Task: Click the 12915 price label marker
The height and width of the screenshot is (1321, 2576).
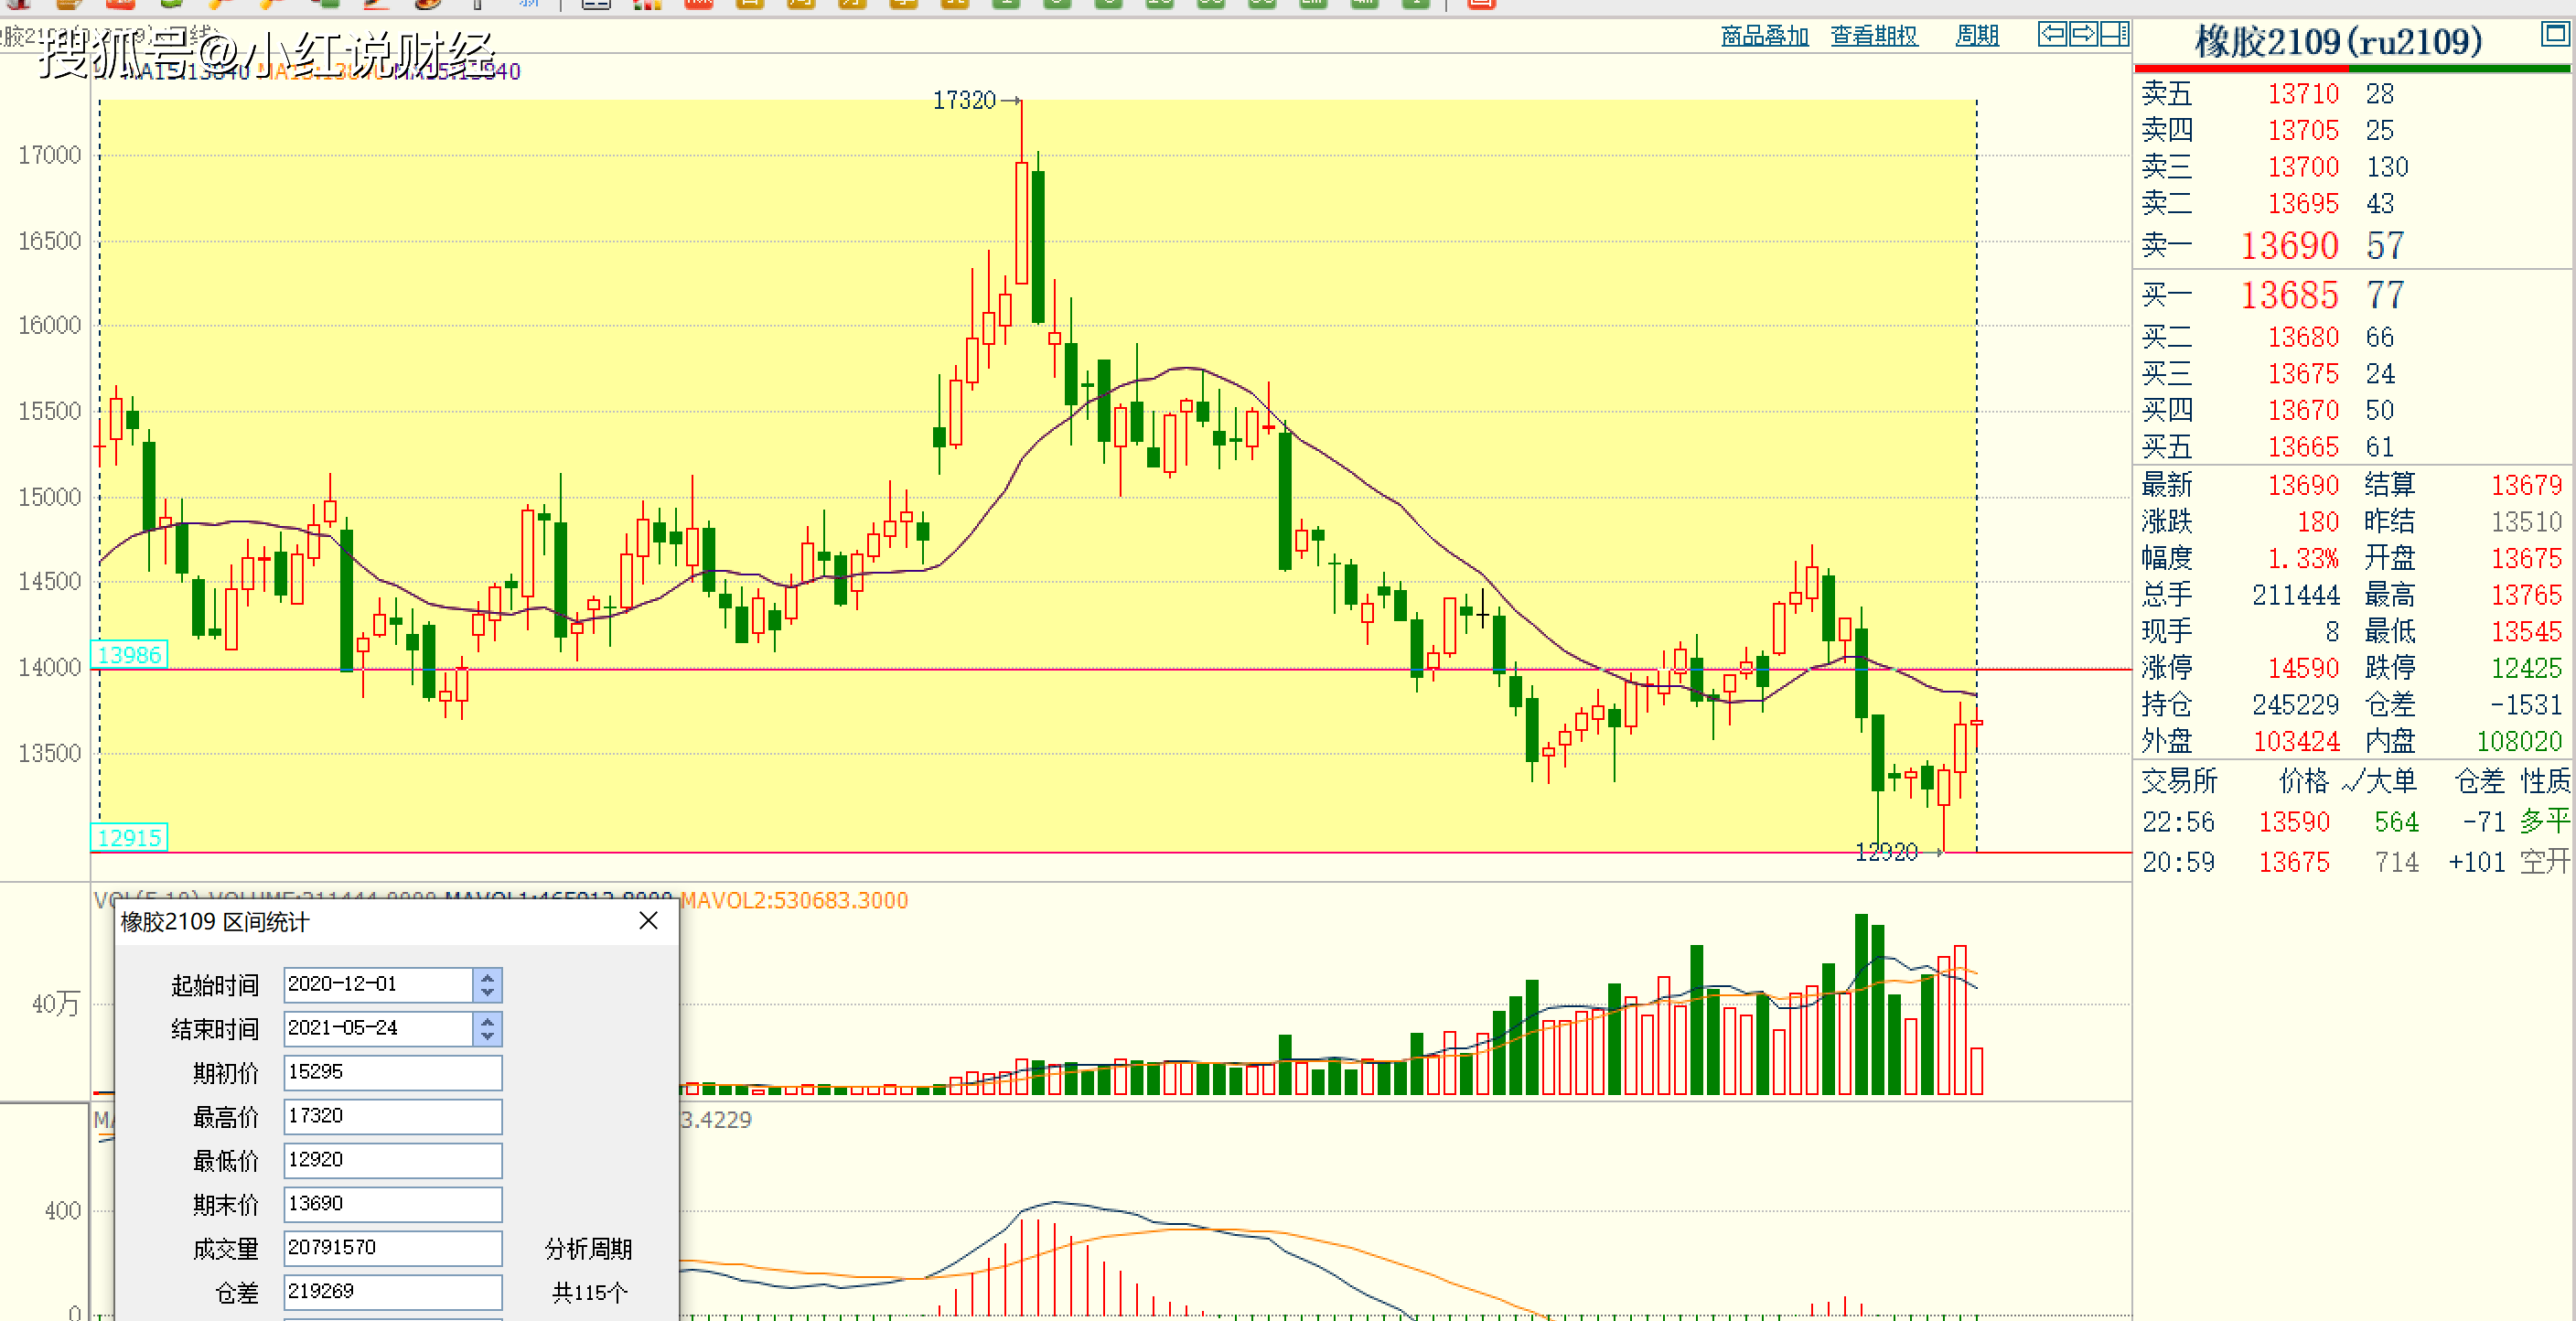Action: point(129,838)
